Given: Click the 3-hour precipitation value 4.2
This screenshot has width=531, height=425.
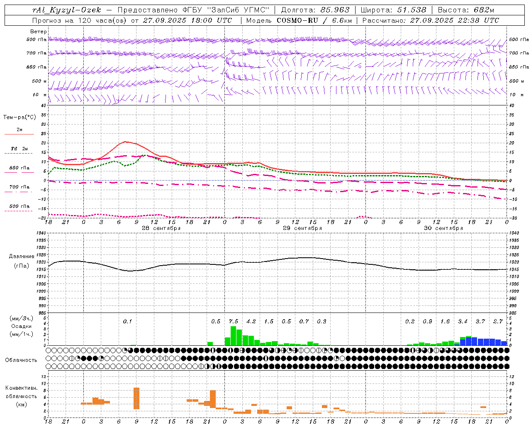Looking at the screenshot, I should click(x=251, y=321).
